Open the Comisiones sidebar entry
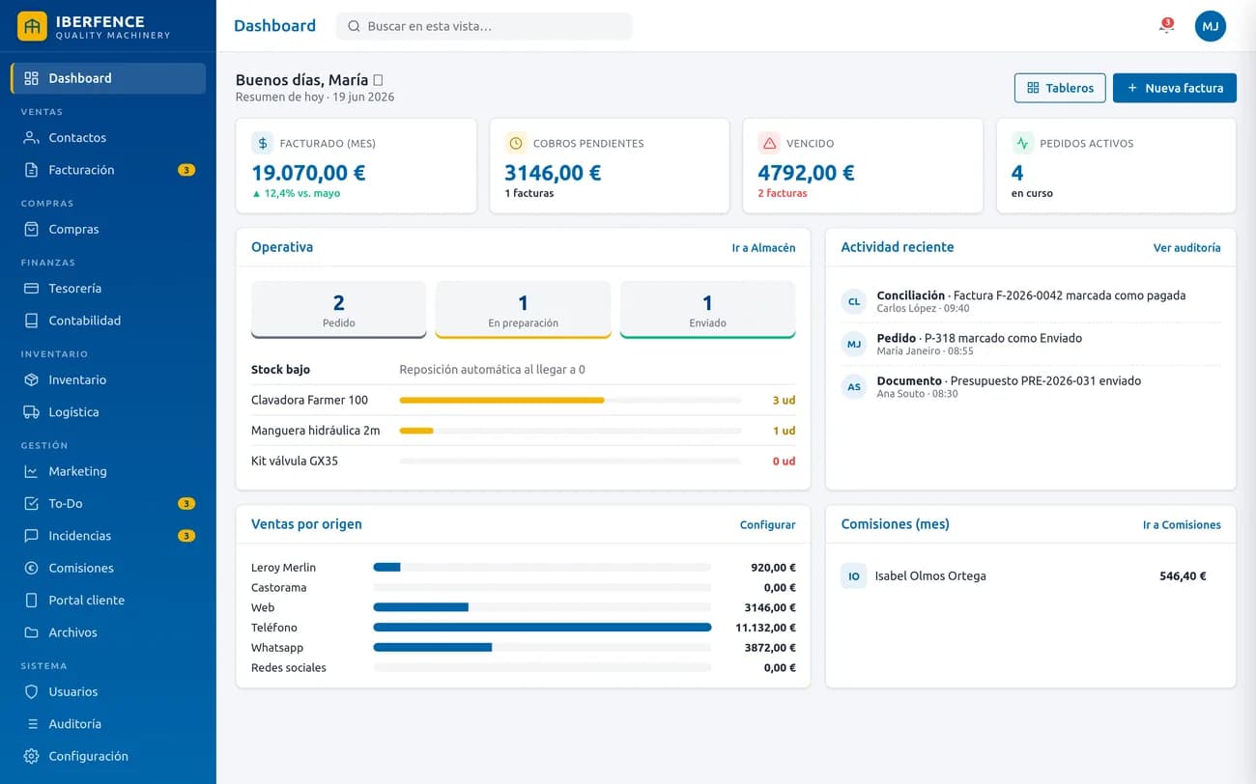Viewport: 1256px width, 784px height. click(x=108, y=569)
